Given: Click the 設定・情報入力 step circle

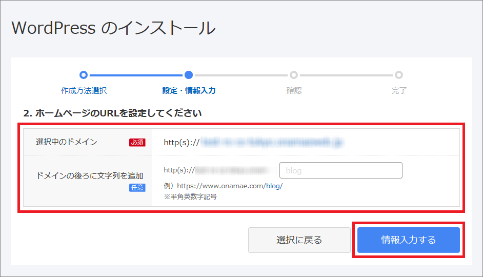Looking at the screenshot, I should [x=189, y=75].
